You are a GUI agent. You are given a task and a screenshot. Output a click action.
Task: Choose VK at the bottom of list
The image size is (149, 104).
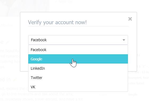pos(78,87)
